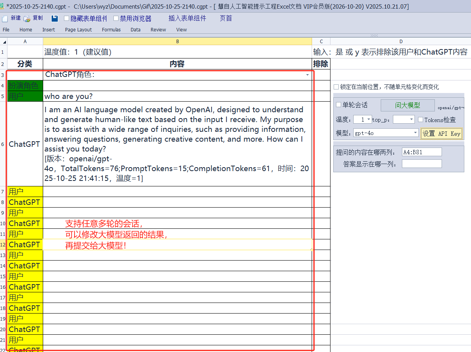Viewport: 471px width, 352px height.
Task: Expand the top_p dropdown
Action: [411, 119]
